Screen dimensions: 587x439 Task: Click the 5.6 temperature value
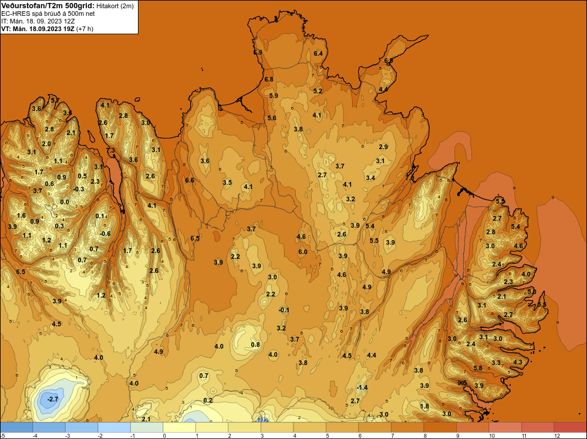(272, 118)
